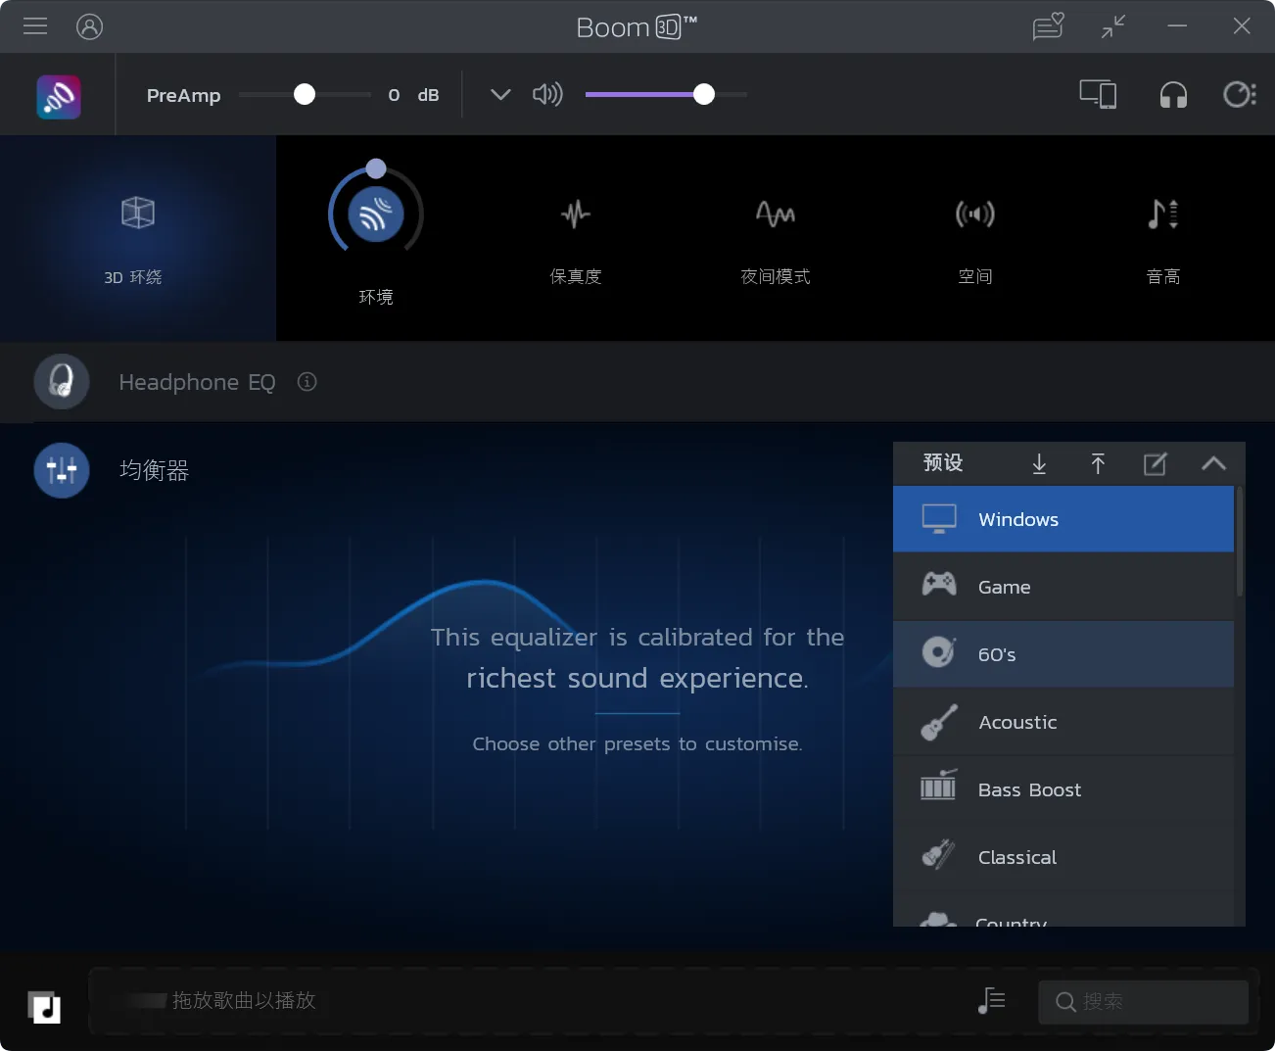Minimize the Boom 3D window
Screen dimensions: 1275x1051
coord(1177,26)
